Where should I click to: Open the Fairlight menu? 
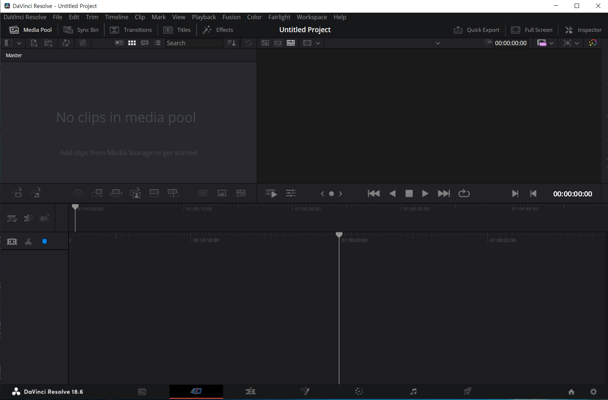point(279,17)
